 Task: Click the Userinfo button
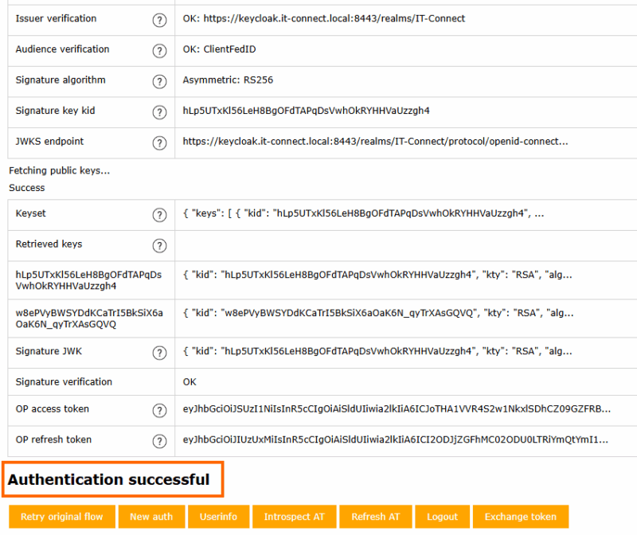pos(218,517)
